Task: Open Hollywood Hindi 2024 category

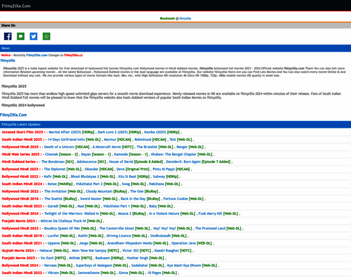Action: [x=21, y=213]
